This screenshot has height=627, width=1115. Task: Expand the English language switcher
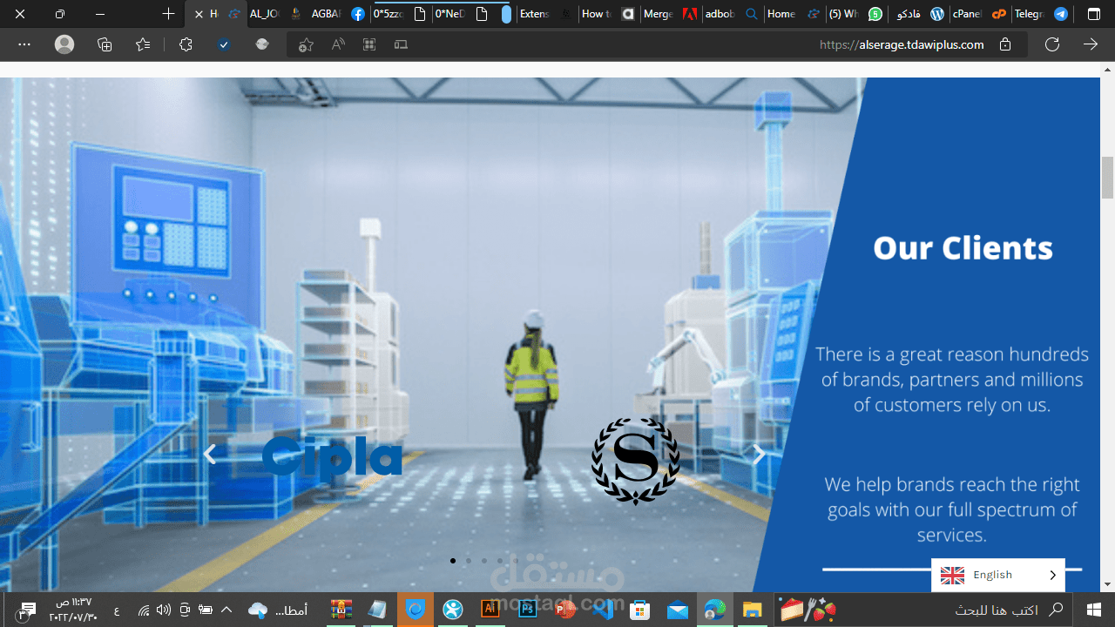[998, 575]
